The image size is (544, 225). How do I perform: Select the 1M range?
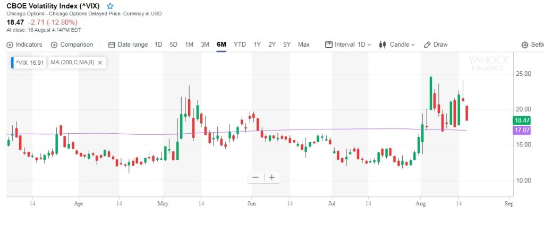(x=189, y=45)
